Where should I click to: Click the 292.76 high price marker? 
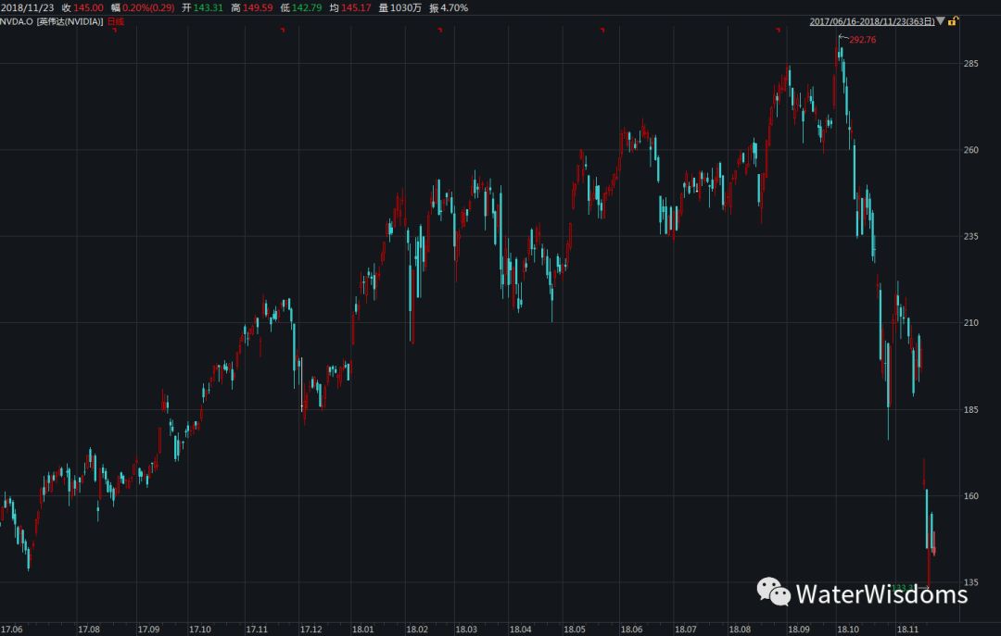[863, 40]
